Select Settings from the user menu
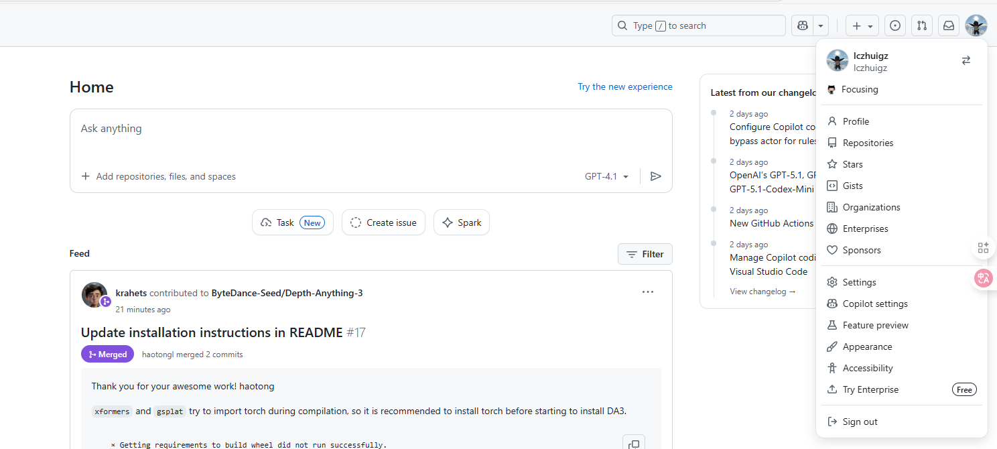The image size is (997, 449). pos(859,282)
